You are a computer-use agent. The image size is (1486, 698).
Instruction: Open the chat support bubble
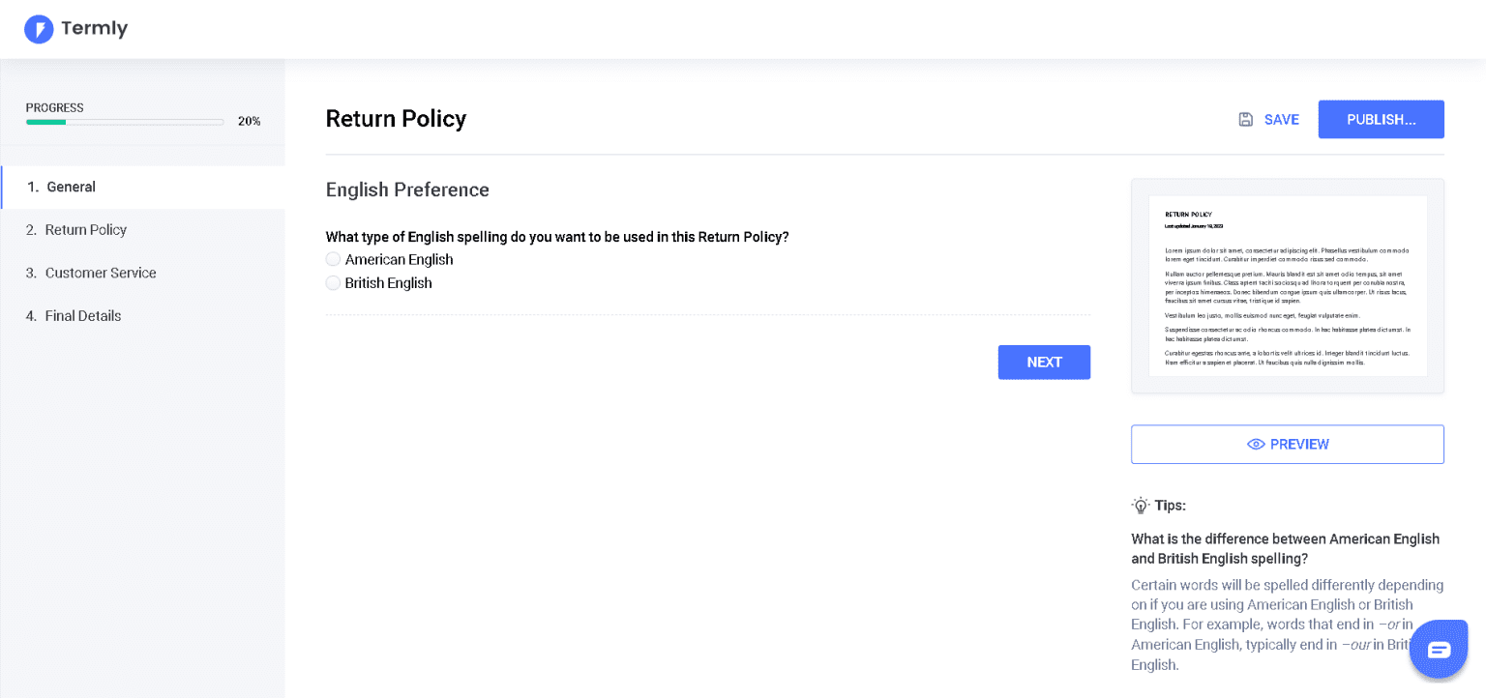tap(1439, 649)
